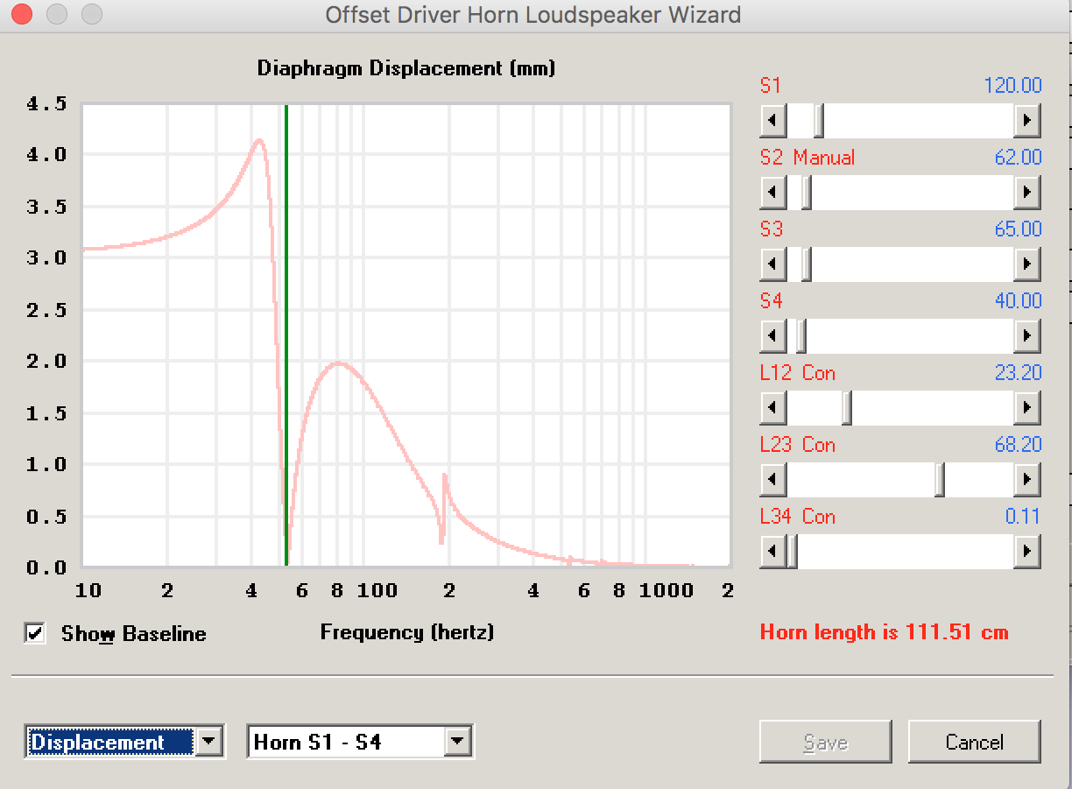Viewport: 1072px width, 789px height.
Task: Click the S3 slider left arrow
Action: [x=772, y=264]
